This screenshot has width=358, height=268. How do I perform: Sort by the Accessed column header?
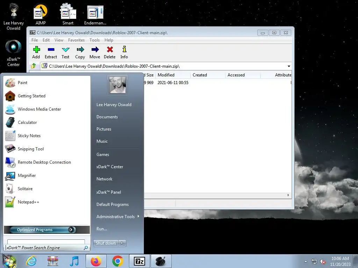tap(243, 75)
